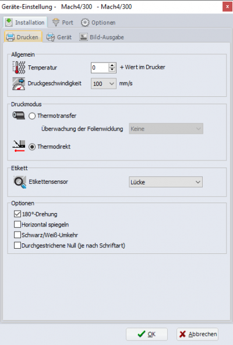The width and height of the screenshot is (233, 345).
Task: Enable Horizontal spiegeln checkbox
Action: tap(17, 224)
